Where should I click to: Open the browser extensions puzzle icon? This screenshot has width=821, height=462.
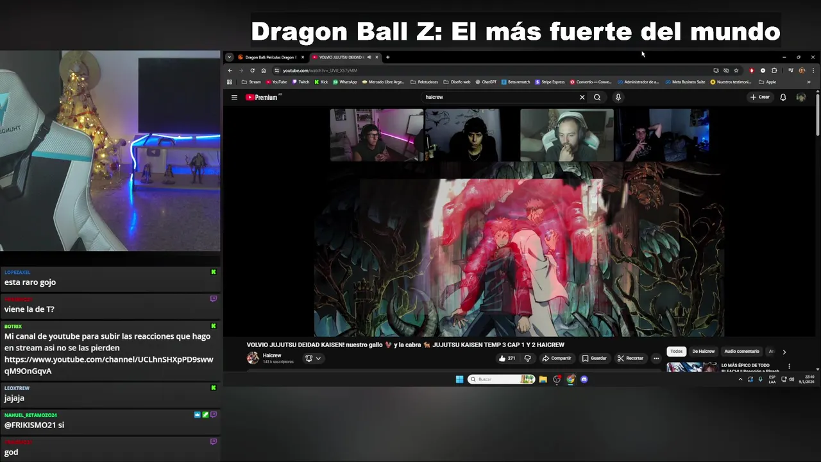pyautogui.click(x=774, y=71)
